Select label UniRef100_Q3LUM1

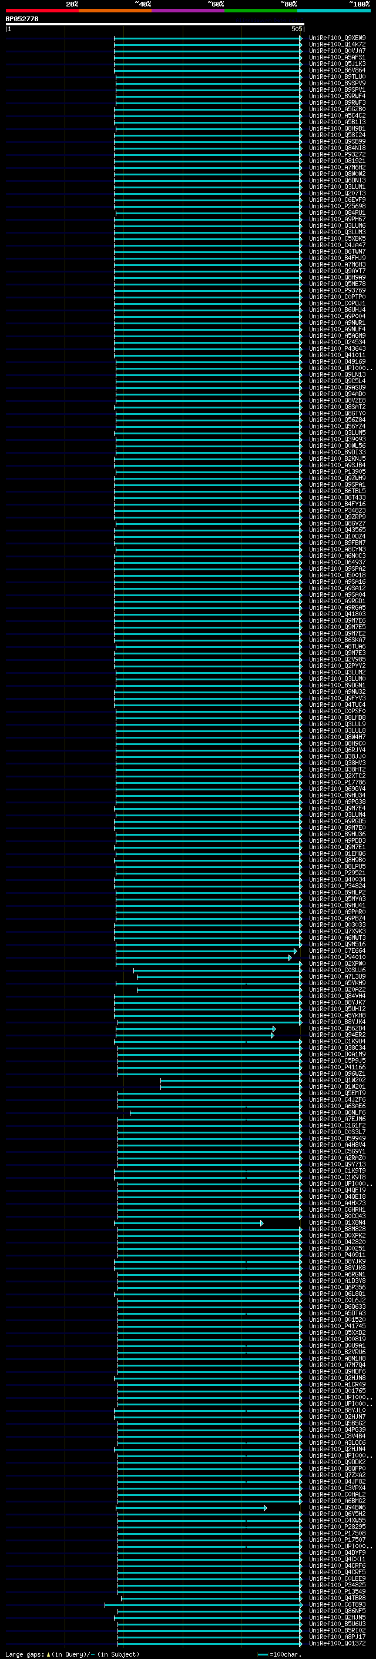[337, 187]
